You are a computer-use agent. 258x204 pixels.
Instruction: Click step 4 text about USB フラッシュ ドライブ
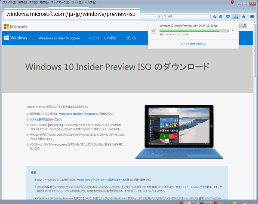pos(77,137)
